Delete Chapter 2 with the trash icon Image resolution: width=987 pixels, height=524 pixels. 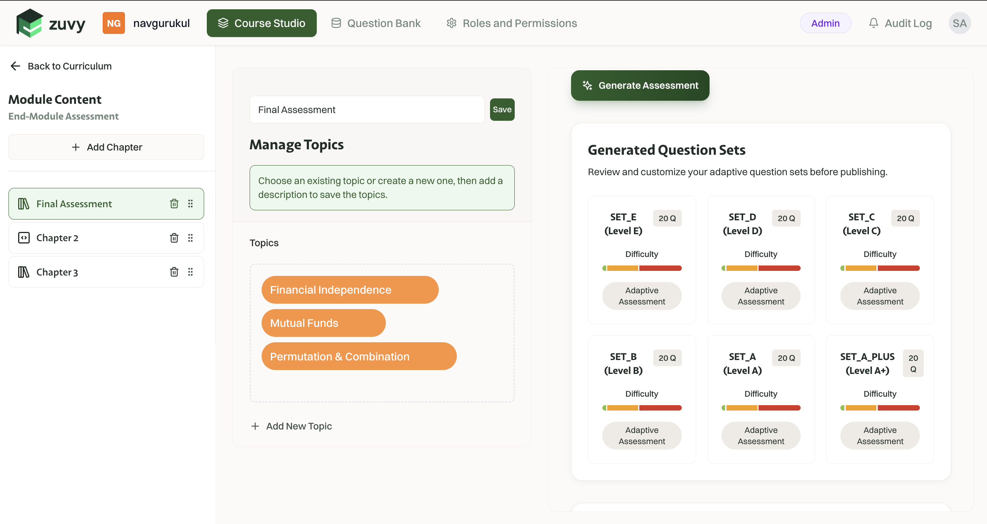tap(174, 238)
